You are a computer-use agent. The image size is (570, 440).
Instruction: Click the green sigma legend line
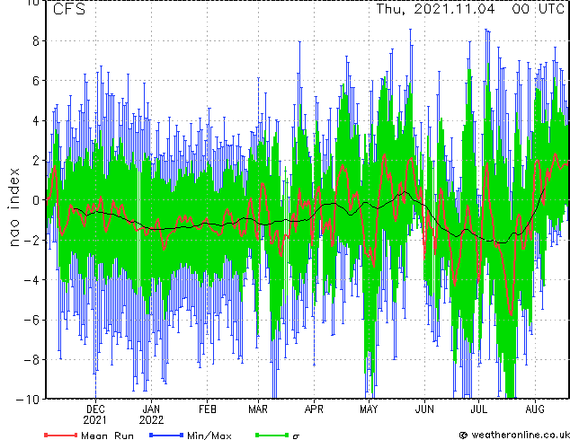coord(272,435)
